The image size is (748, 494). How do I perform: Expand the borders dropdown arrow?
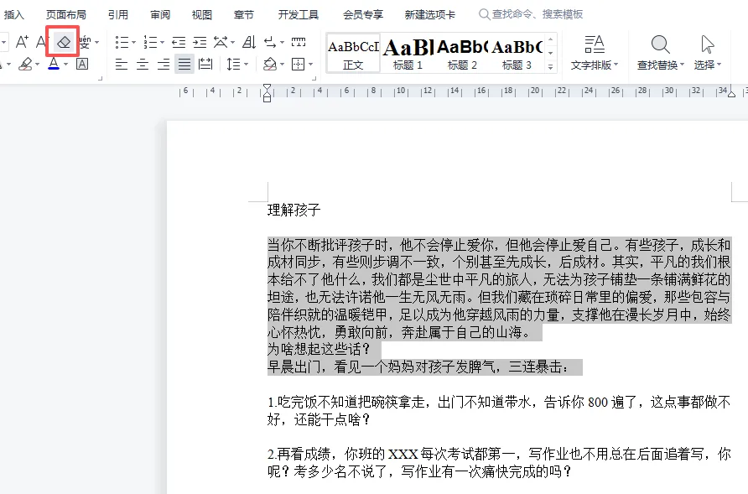(x=310, y=65)
